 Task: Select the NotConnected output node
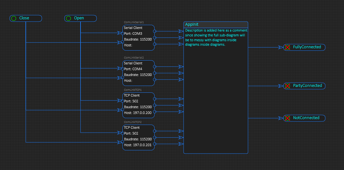click(304, 118)
